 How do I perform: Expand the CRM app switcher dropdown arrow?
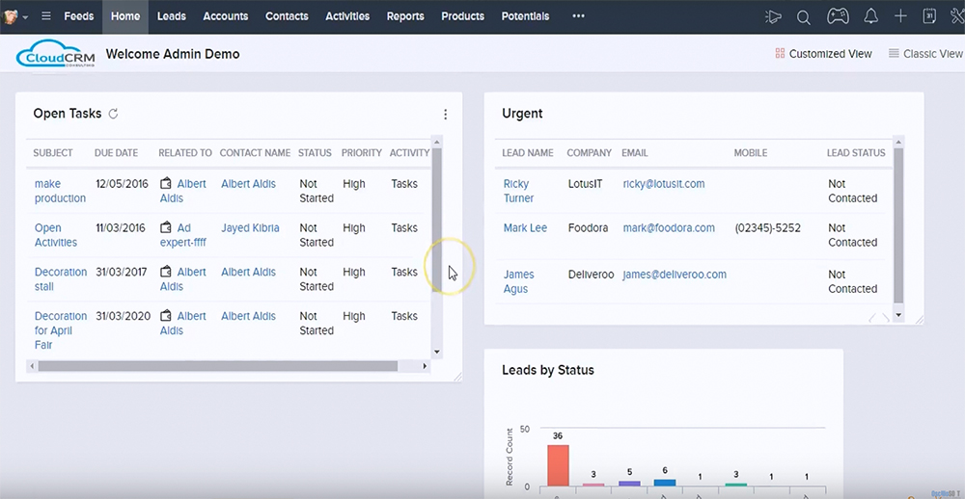(x=25, y=17)
